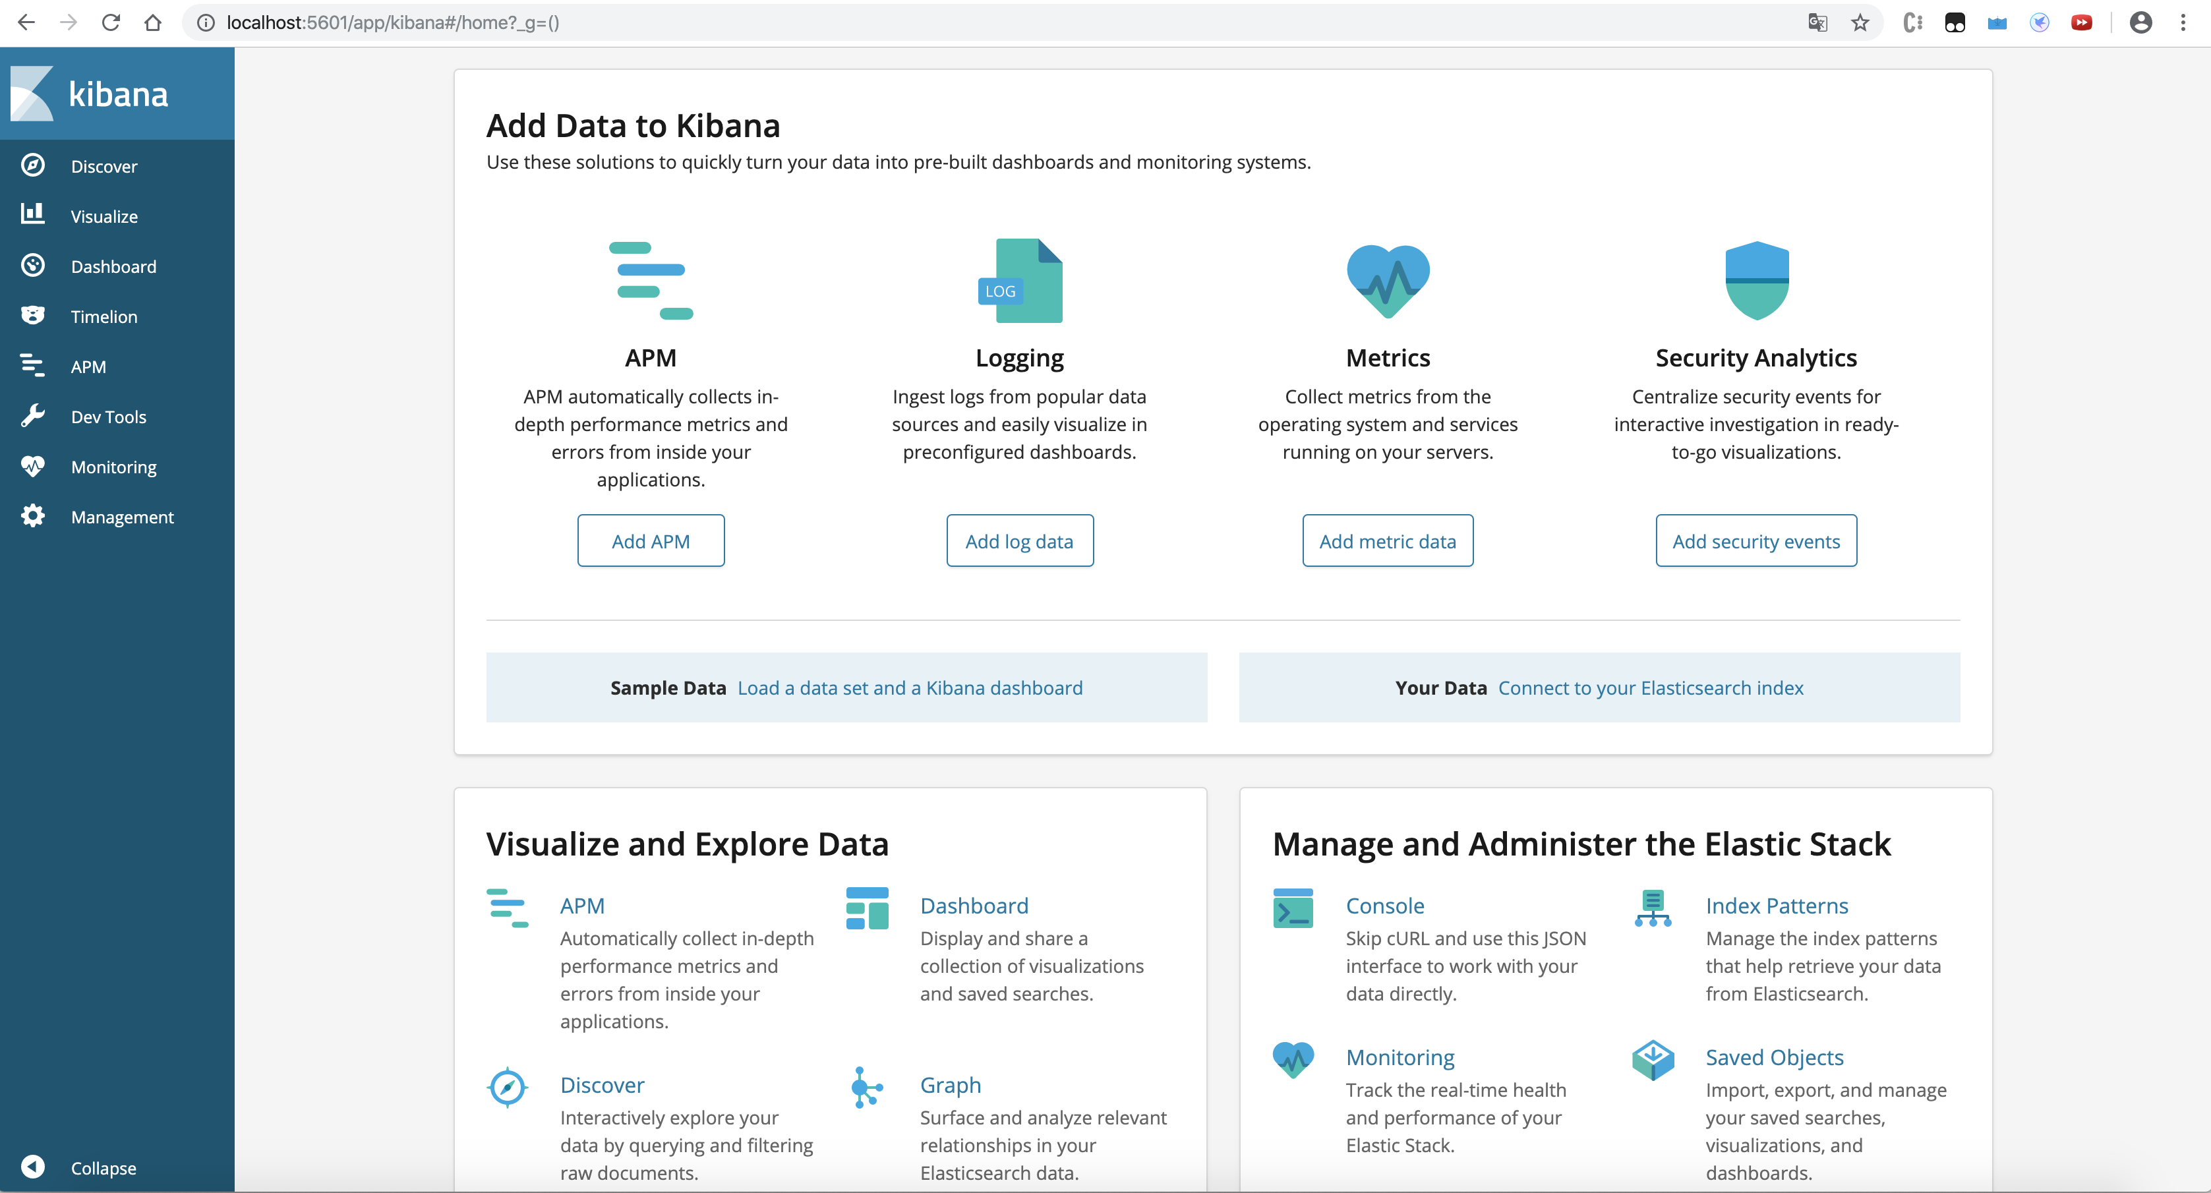Click Add security events button
The width and height of the screenshot is (2211, 1193).
[1755, 540]
